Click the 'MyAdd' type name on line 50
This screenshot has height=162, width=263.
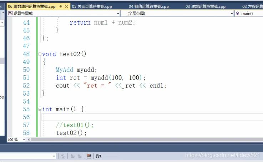[x=65, y=70]
